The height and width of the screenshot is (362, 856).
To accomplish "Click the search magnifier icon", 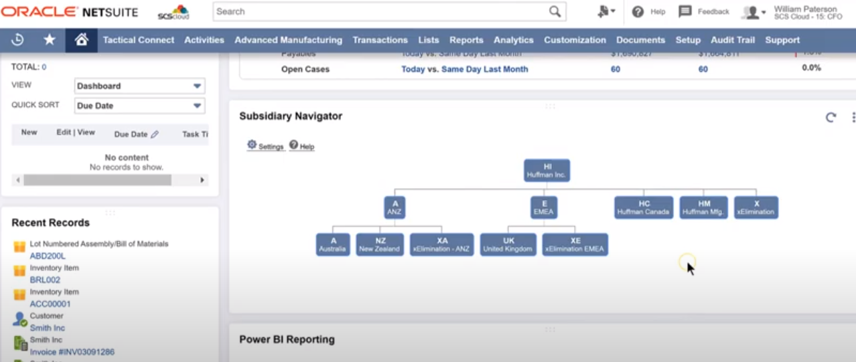I will coord(555,11).
